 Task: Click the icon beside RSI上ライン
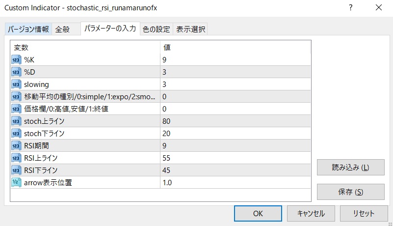click(16, 158)
